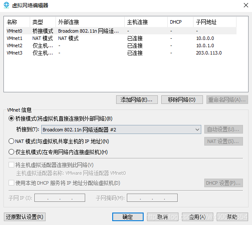Open the 桥接到 adapter dropdown
Screen dimensions: 252x225
coord(121,130)
